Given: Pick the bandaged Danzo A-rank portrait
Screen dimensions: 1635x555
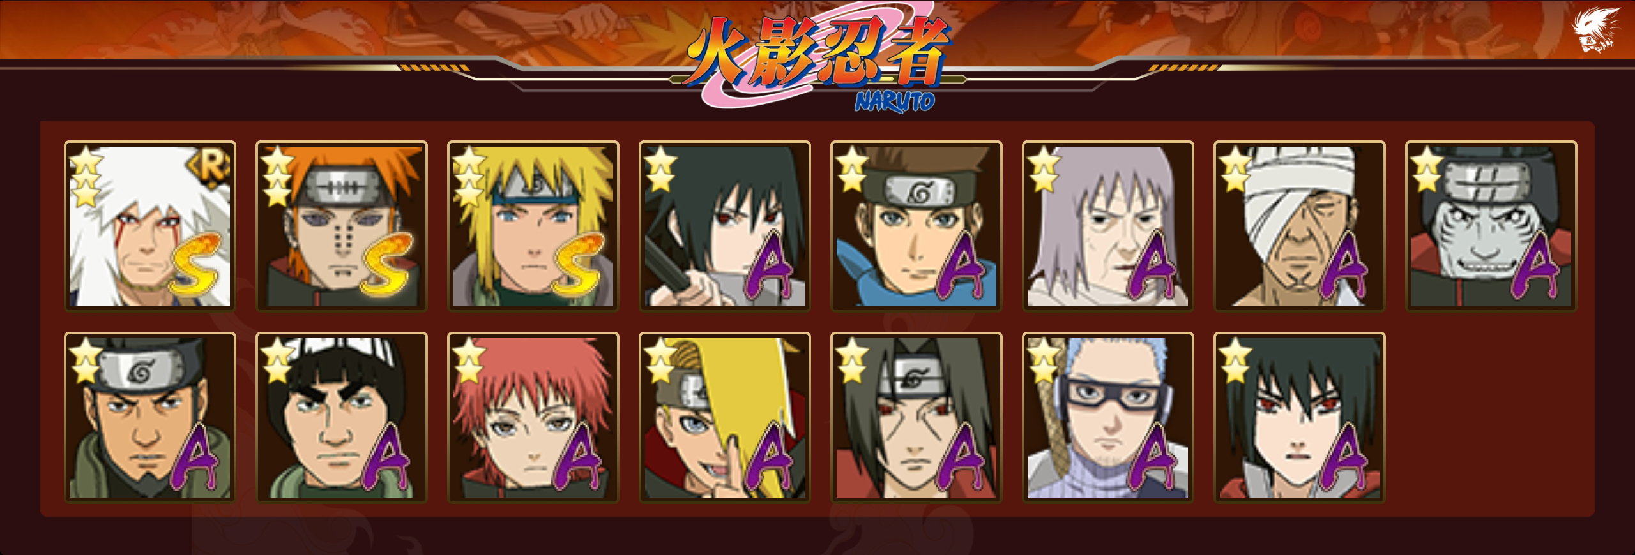Looking at the screenshot, I should [x=1300, y=226].
